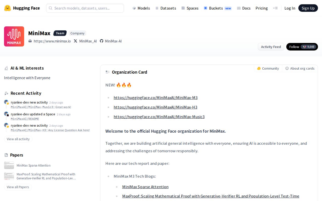
Task: Click the Organization Card header icon
Action: [x=108, y=72]
